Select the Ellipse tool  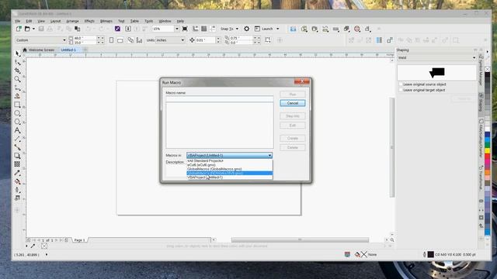pyautogui.click(x=17, y=113)
